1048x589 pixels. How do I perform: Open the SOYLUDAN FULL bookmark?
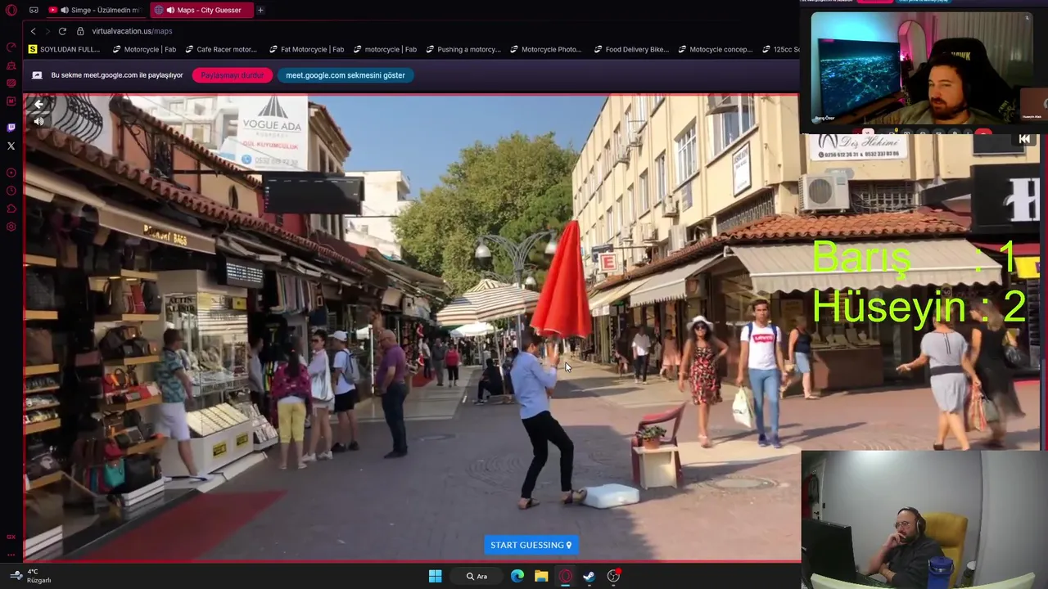pos(64,49)
